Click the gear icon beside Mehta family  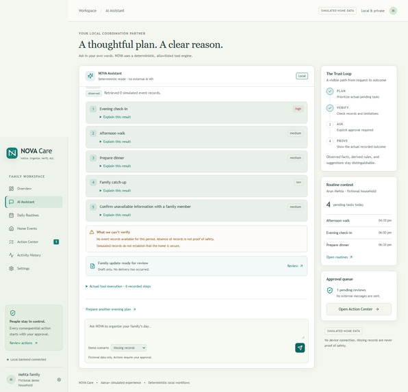(59, 380)
